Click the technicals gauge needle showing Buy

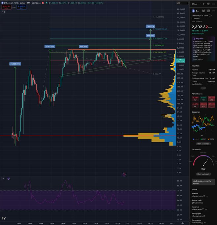coord(205,162)
